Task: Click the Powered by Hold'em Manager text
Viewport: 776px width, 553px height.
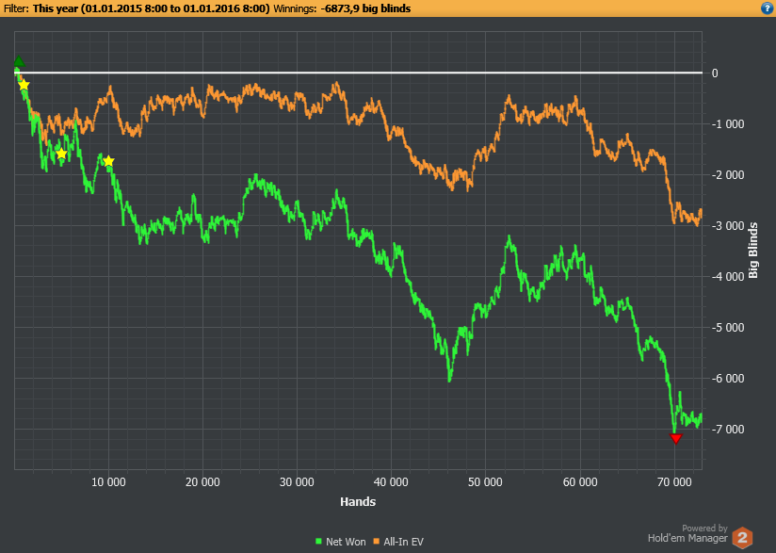Action: (687, 533)
